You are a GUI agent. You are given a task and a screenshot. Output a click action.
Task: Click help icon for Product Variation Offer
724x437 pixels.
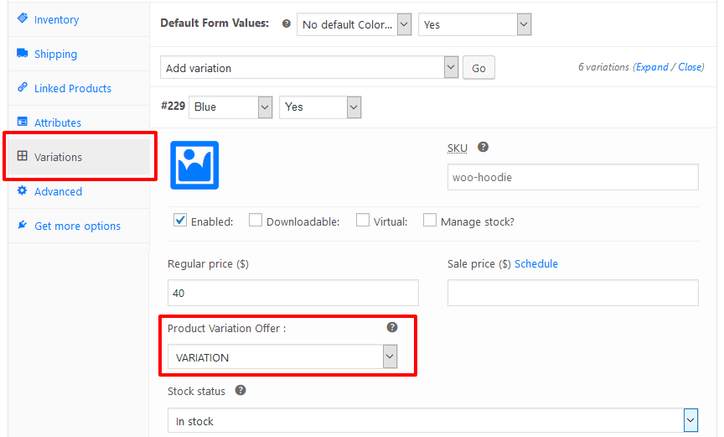392,327
